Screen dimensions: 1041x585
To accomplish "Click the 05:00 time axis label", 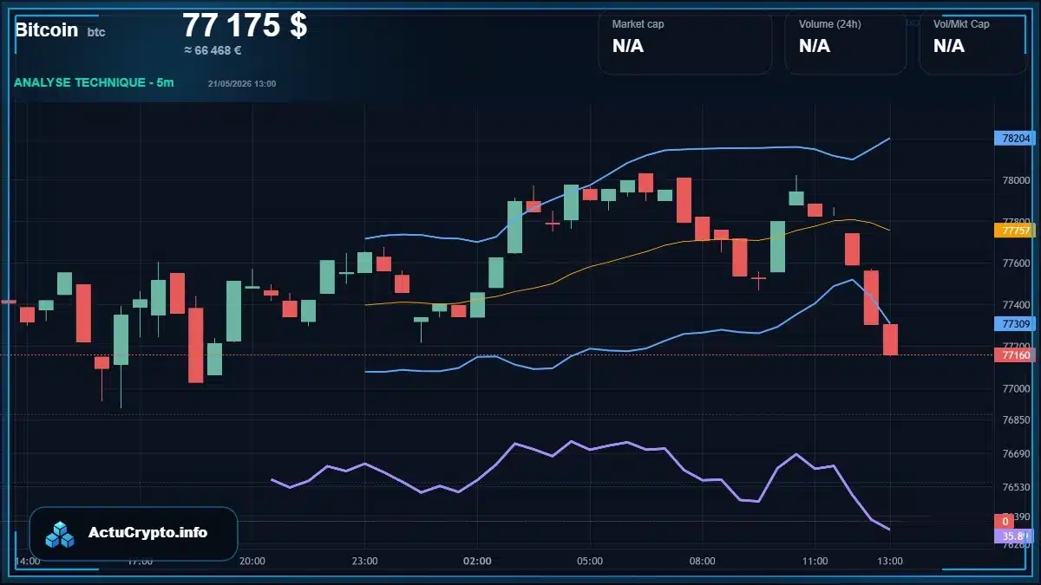I will coord(589,562).
